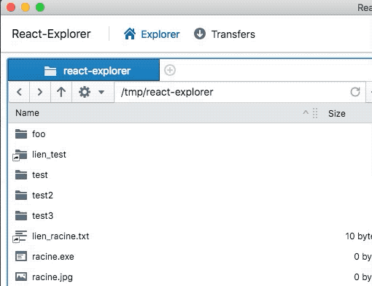Select the racine.exe file name
Screen dimensions: 372x286
[53, 257]
